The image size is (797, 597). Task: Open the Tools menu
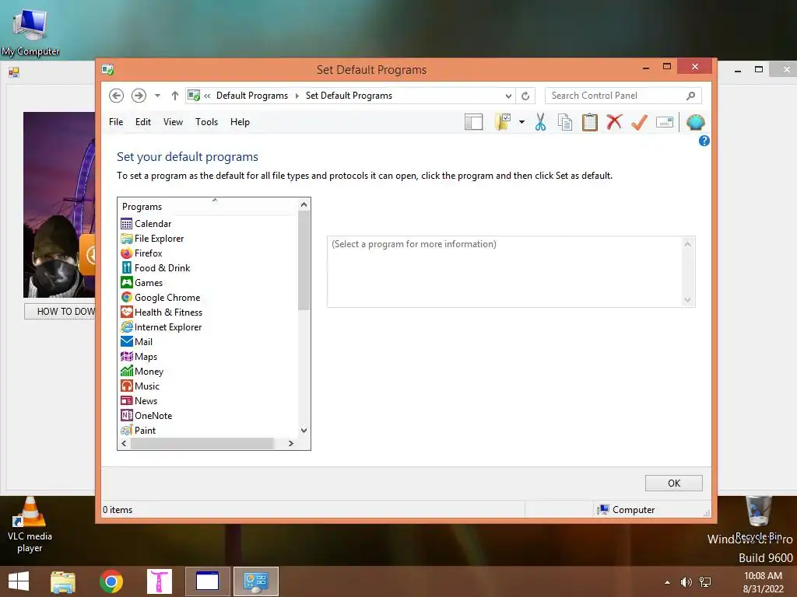206,122
